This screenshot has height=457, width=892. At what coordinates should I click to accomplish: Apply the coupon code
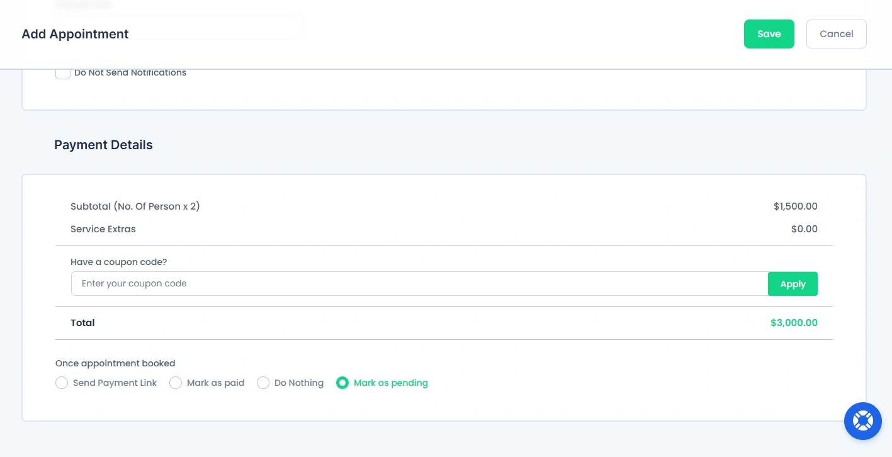pos(793,284)
